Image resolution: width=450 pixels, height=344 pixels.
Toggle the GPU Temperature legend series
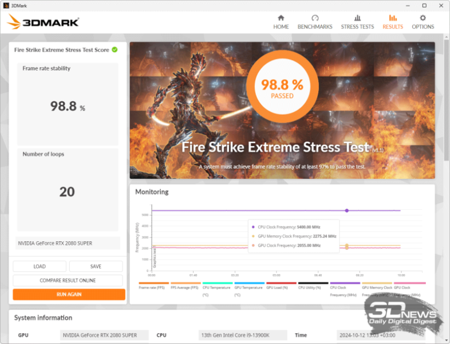(x=249, y=283)
